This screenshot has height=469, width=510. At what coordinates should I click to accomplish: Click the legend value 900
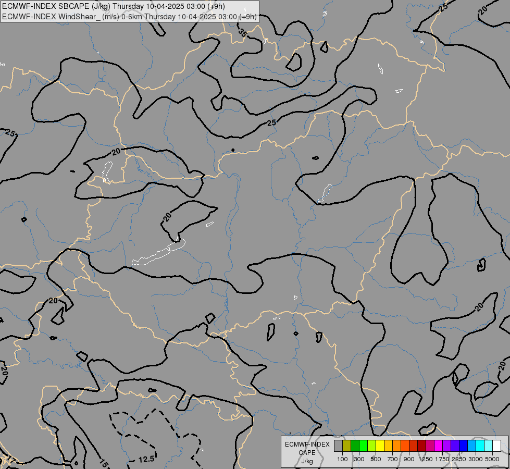(x=409, y=459)
